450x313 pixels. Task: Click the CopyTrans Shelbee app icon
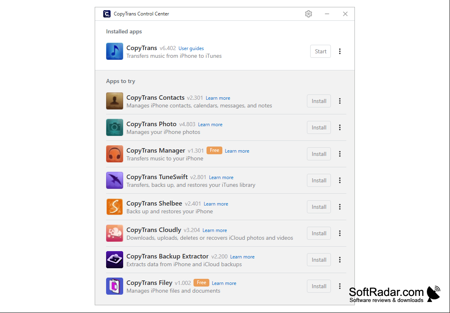point(115,207)
